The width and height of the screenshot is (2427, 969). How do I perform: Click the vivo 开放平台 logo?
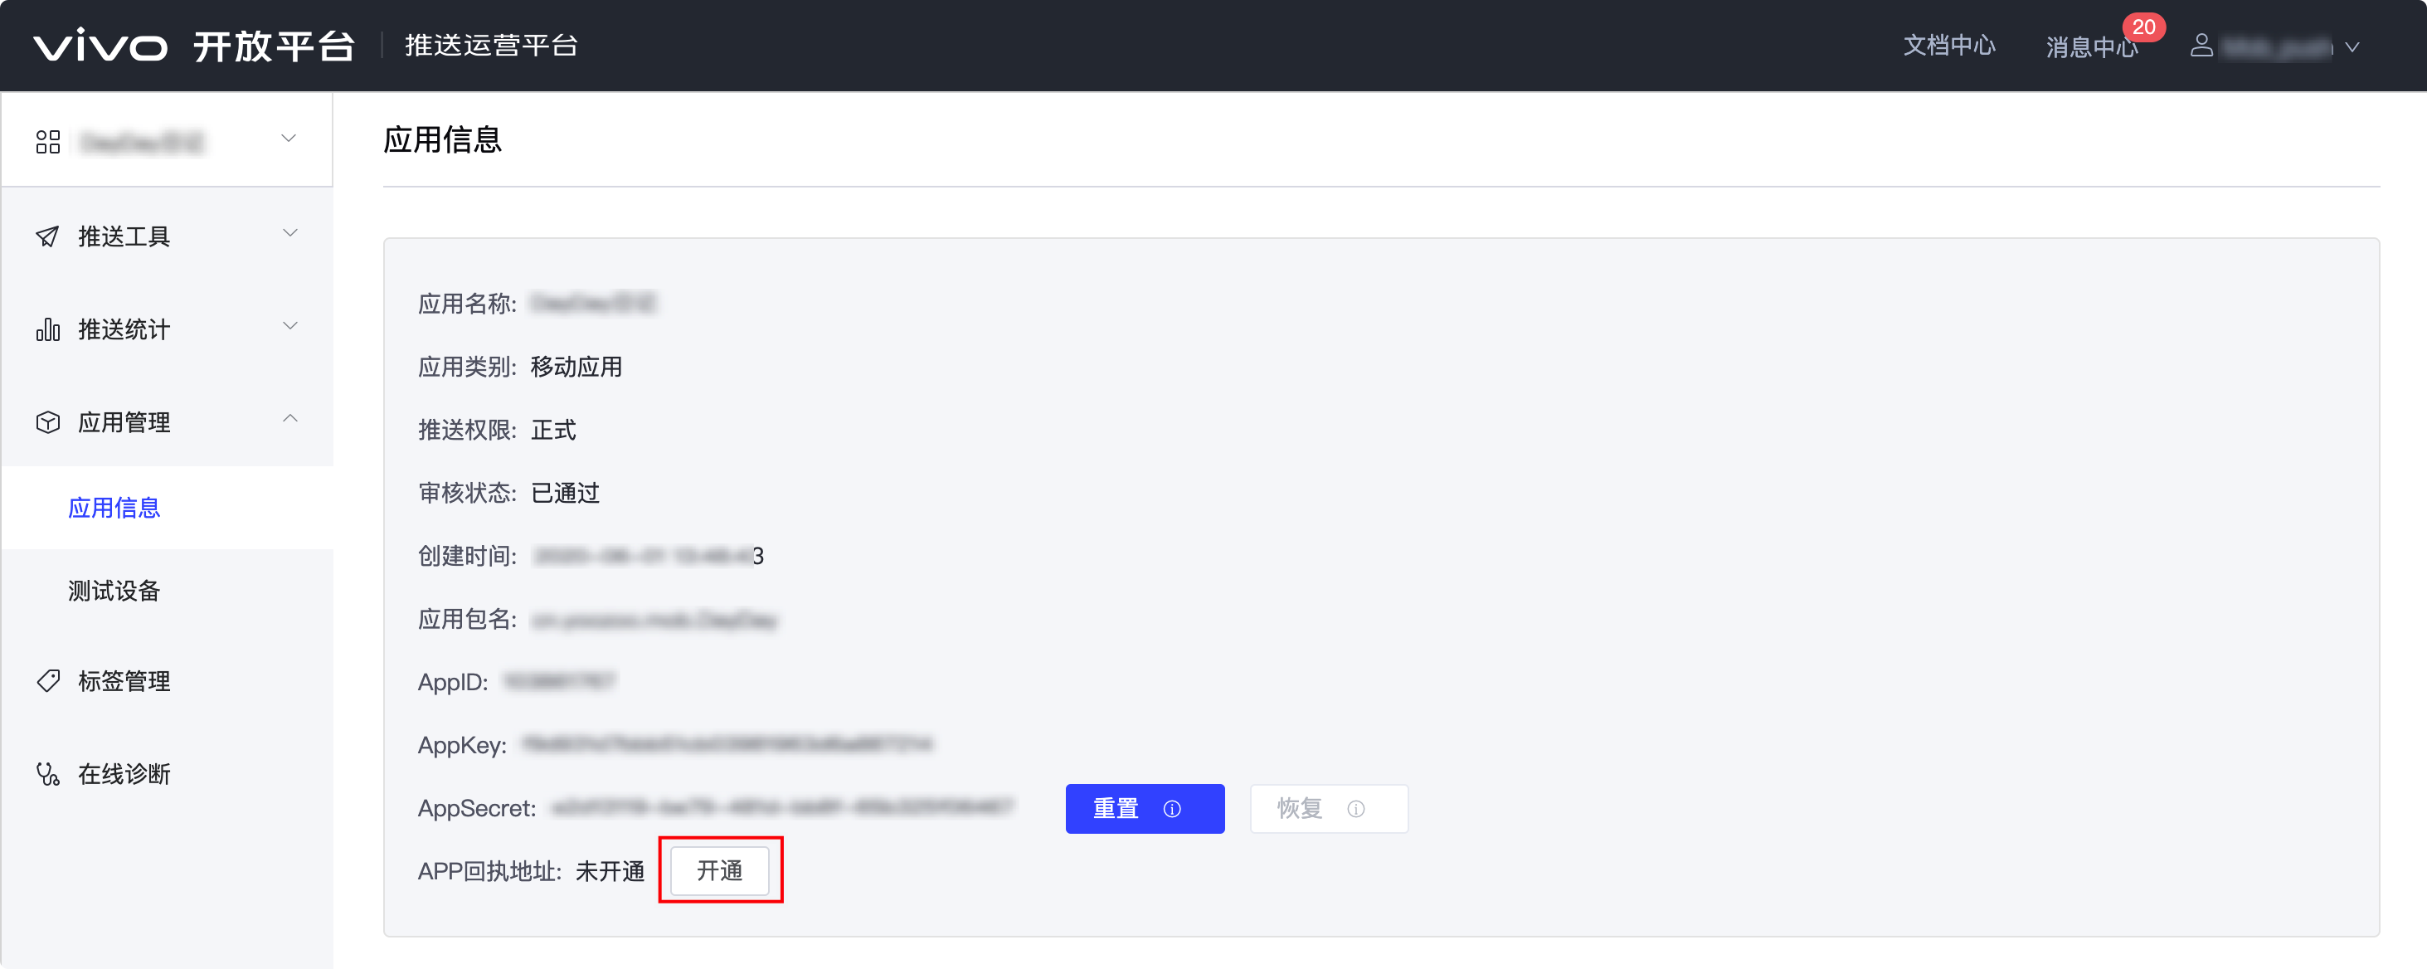(194, 46)
